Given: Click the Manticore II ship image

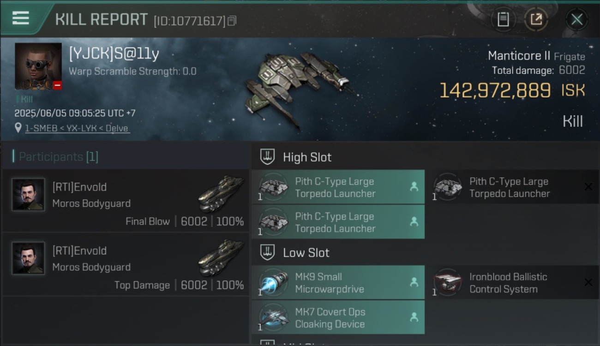Looking at the screenshot, I should tap(300, 86).
